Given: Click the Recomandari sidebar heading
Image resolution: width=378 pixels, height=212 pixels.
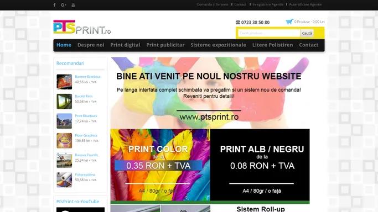Looking at the screenshot, I should (70, 63).
